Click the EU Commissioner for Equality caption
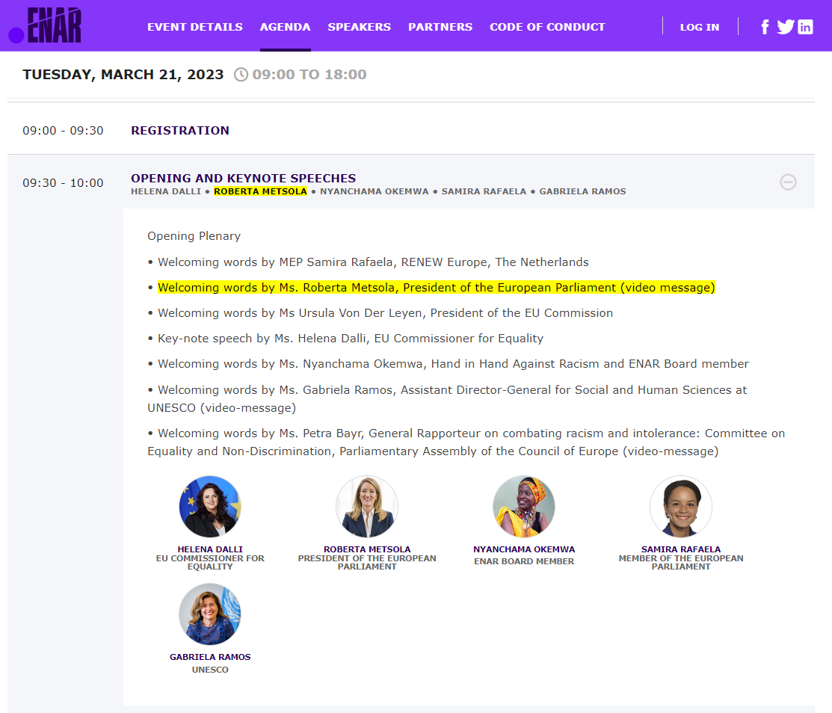 (x=210, y=562)
